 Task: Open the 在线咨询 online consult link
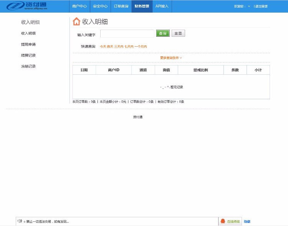tap(233, 221)
